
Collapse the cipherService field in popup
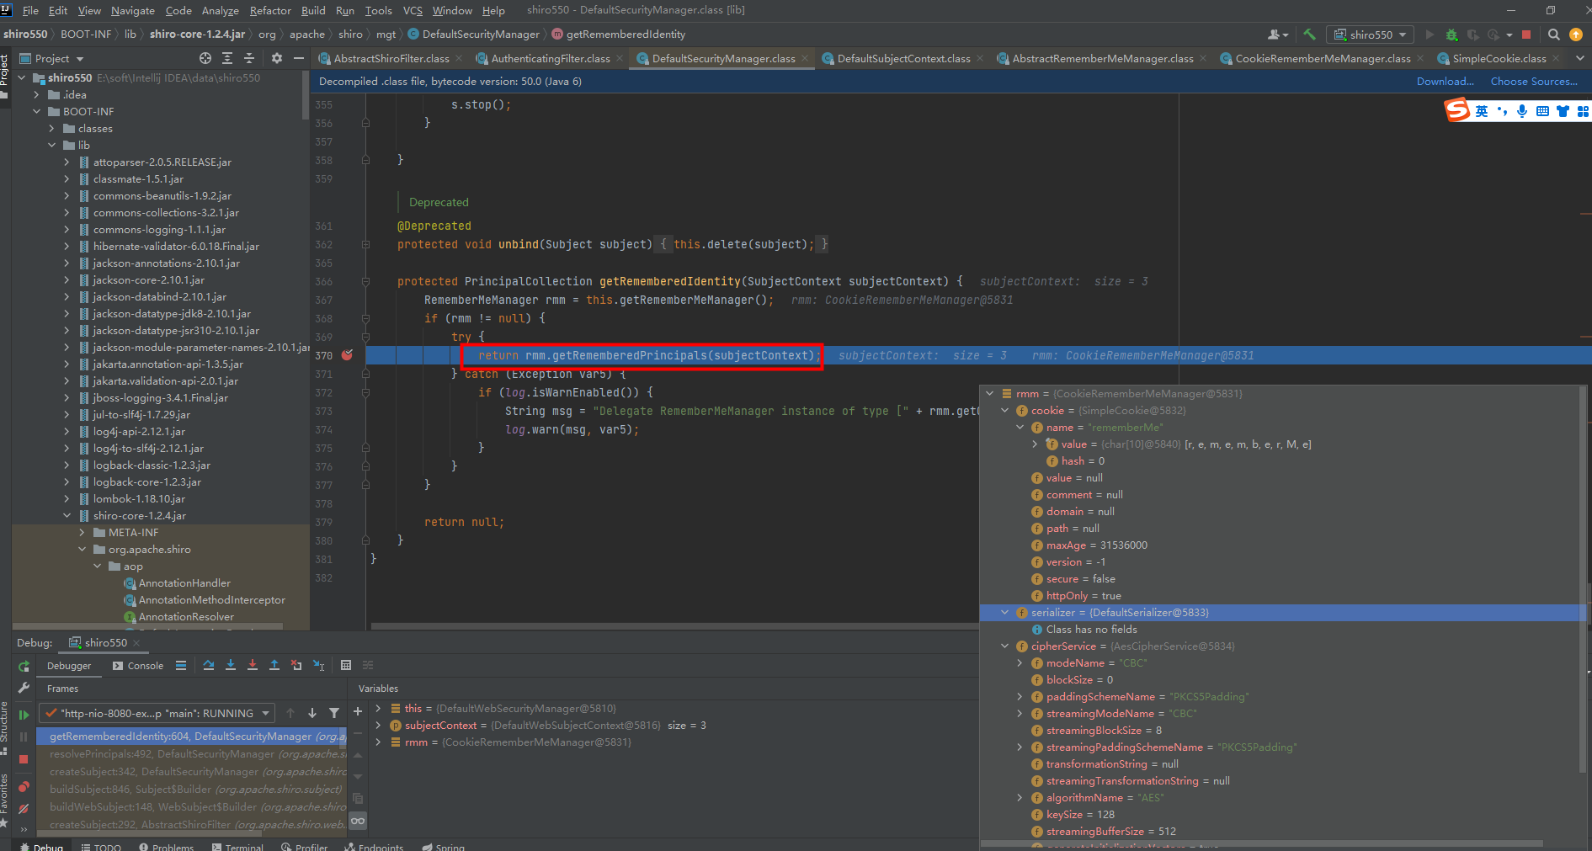tap(1004, 646)
